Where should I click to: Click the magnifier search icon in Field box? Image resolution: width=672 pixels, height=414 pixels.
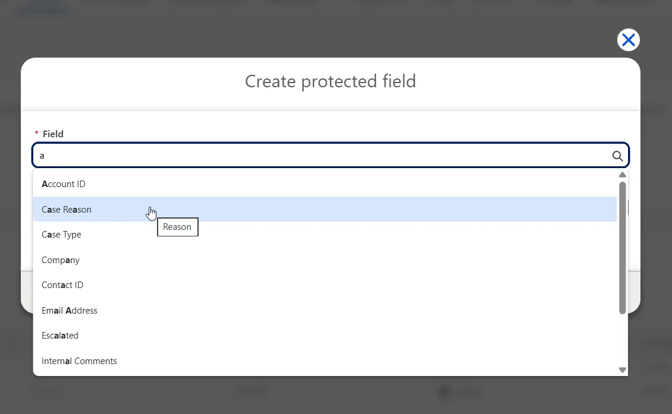[617, 156]
